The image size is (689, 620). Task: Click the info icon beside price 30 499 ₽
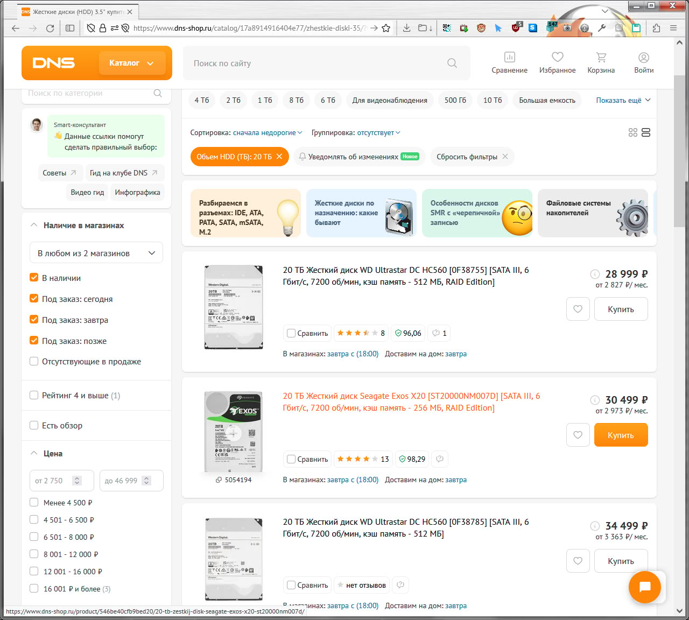[595, 400]
